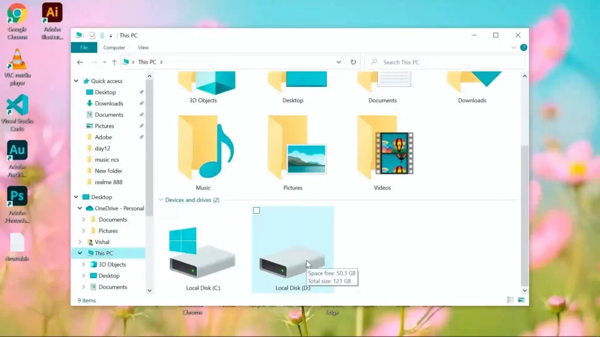The width and height of the screenshot is (600, 337).
Task: Click into the Search This PC field
Action: coord(445,62)
